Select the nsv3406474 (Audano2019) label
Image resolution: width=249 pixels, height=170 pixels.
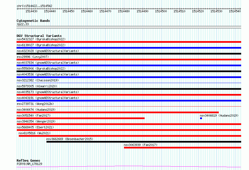tap(36, 110)
